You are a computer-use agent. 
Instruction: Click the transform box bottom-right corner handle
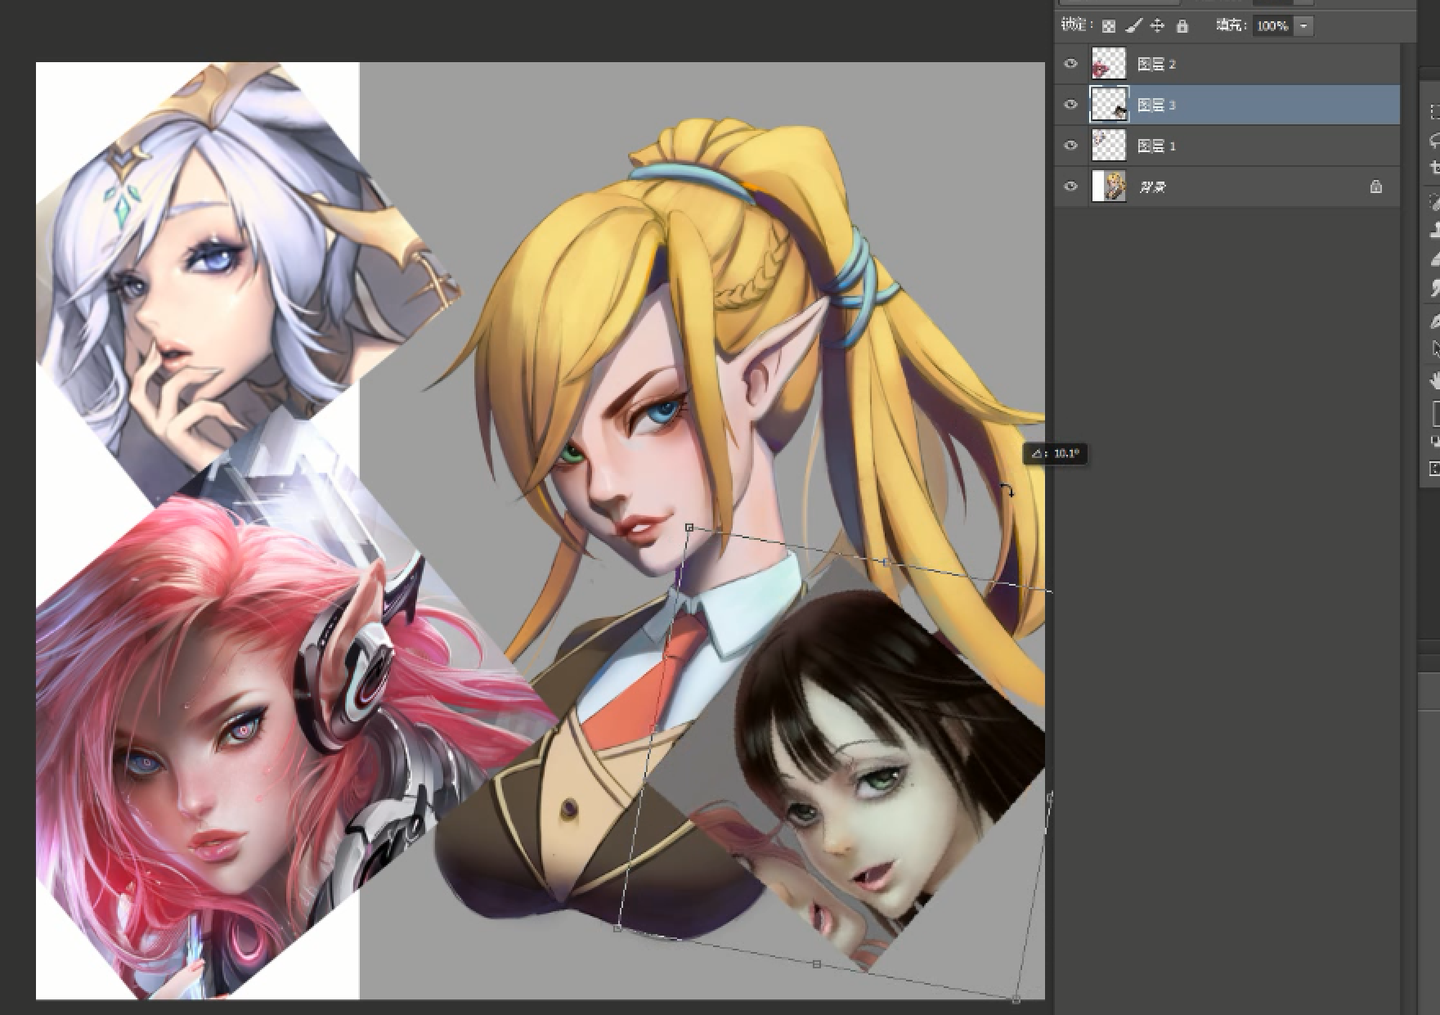tap(1016, 999)
